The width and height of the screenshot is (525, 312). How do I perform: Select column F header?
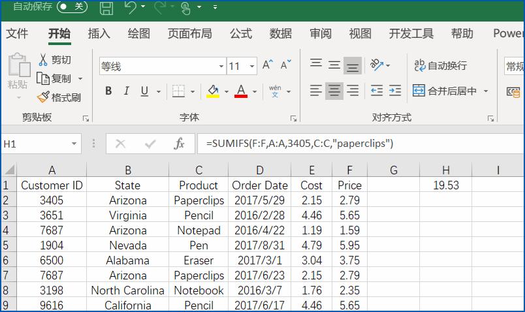[349, 170]
